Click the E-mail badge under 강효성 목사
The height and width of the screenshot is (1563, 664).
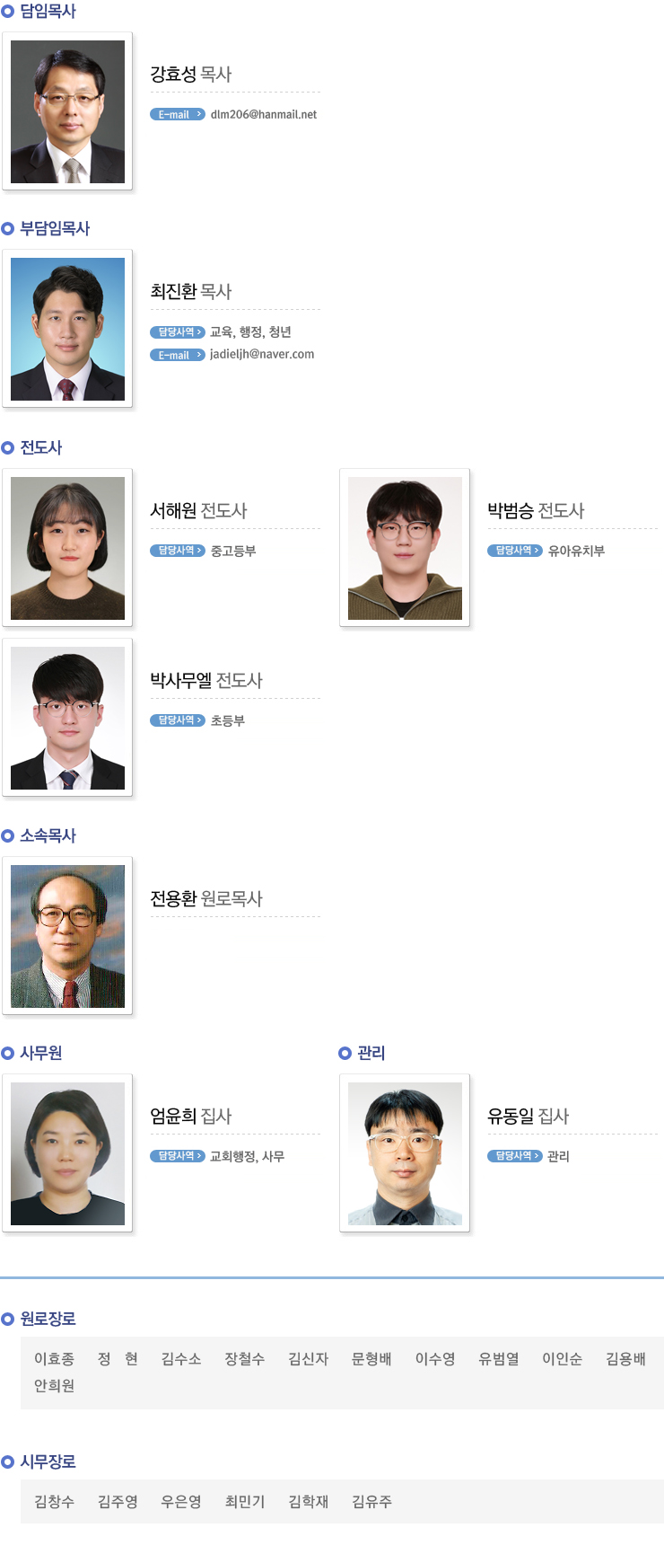coord(178,114)
